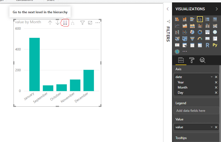
Task: Click the Visualizations pane scrollbar
Action: [x=220, y=103]
